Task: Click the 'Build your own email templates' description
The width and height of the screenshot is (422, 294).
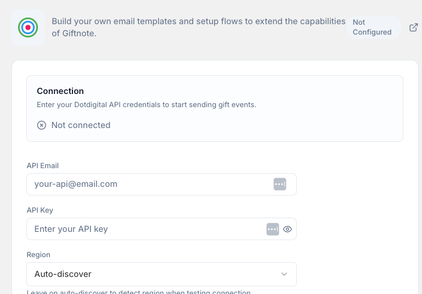Action: click(x=198, y=27)
